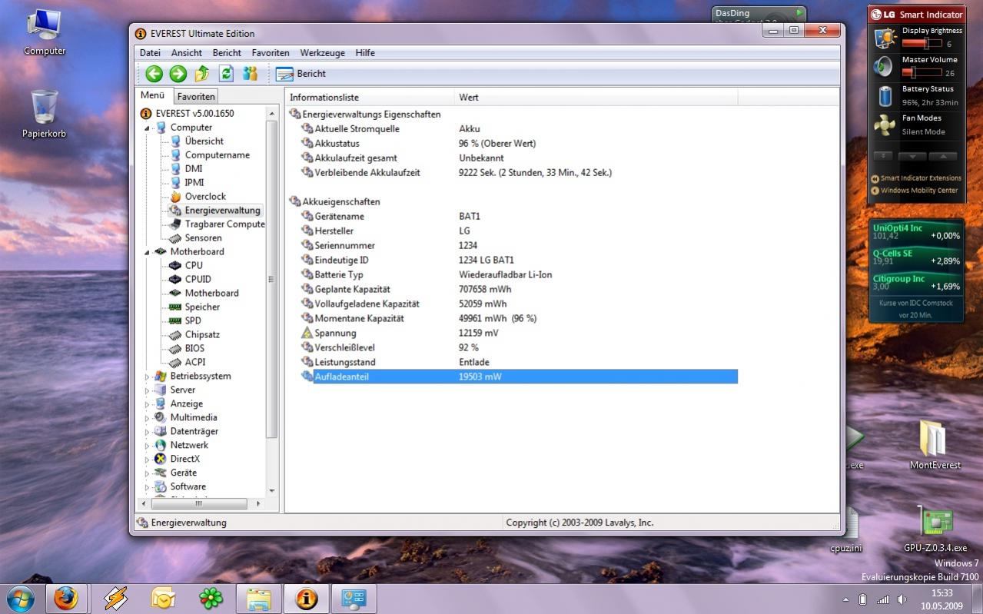The width and height of the screenshot is (983, 614).
Task: Select the Sensoren tree item
Action: point(203,238)
